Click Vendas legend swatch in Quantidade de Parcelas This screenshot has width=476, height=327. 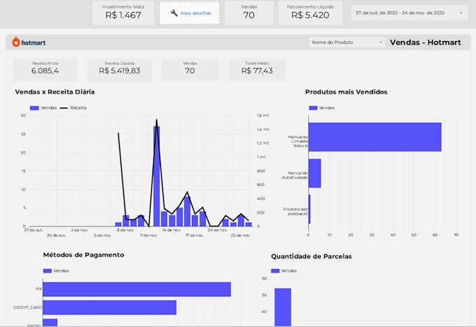coord(275,270)
